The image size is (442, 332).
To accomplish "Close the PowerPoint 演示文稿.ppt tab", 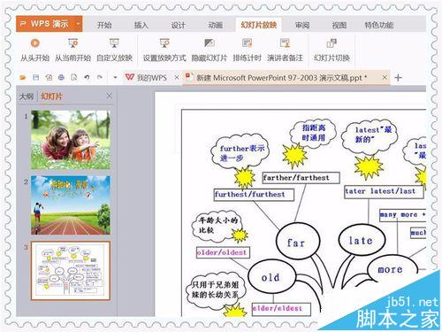I will (x=385, y=78).
